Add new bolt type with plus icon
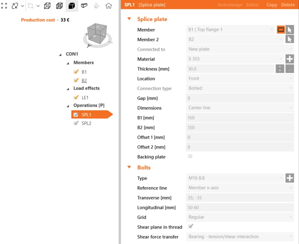Image resolution: width=299 pixels, height=244 pixels. click(x=289, y=178)
